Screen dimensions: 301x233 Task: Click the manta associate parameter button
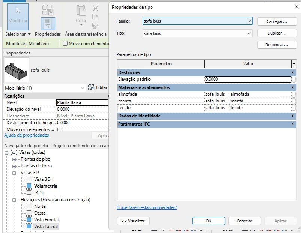pos(294,101)
